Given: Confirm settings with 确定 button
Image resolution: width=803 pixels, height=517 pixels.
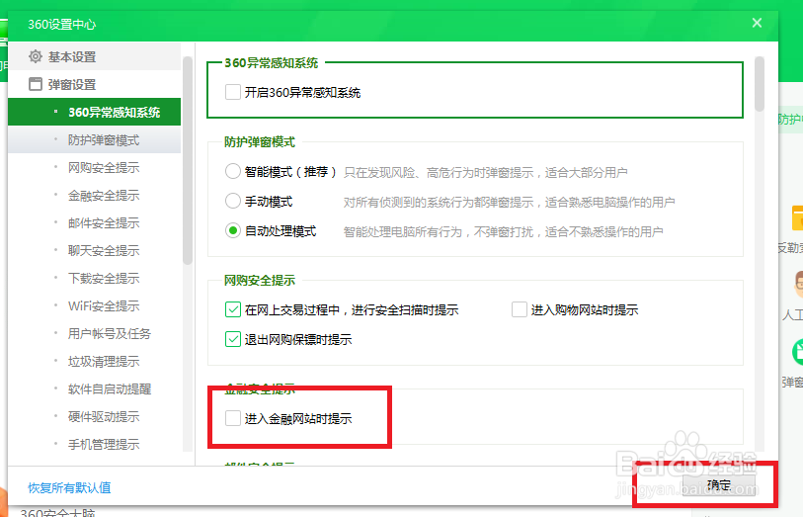Looking at the screenshot, I should coord(718,484).
